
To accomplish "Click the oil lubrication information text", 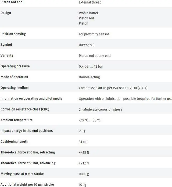I will click(x=125, y=99).
